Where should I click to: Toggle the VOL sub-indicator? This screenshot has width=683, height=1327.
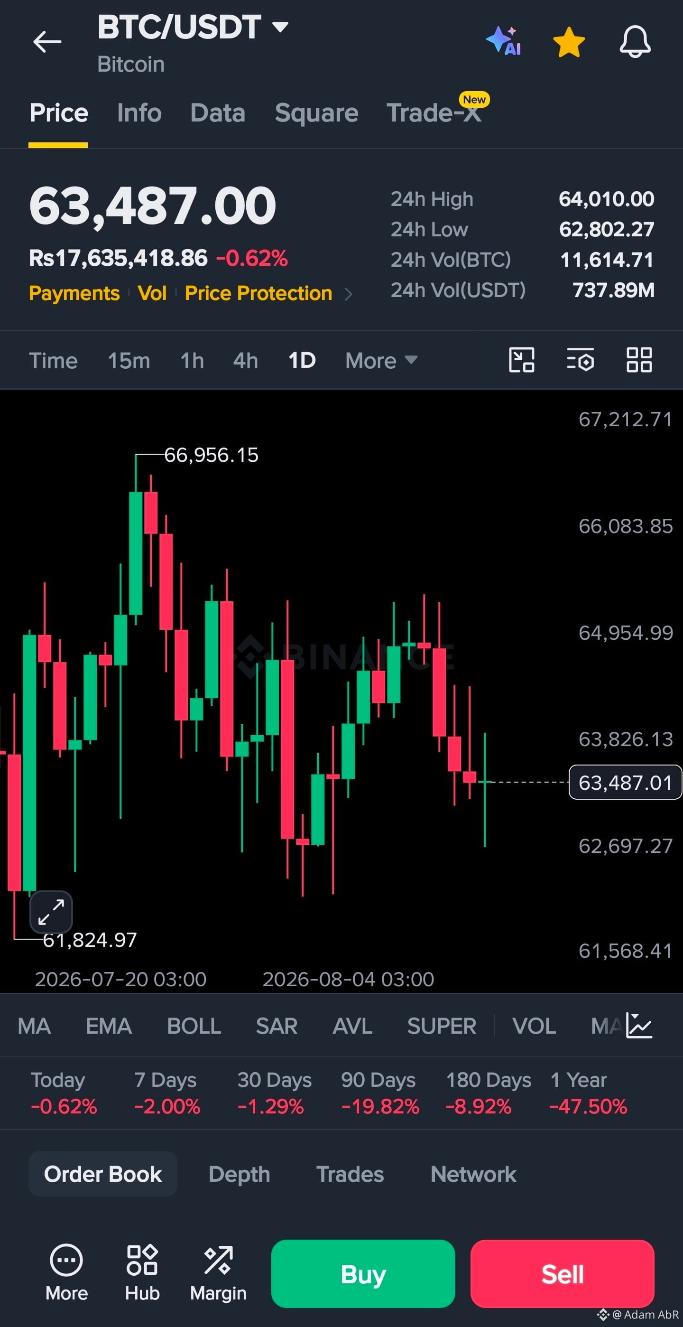pos(534,1026)
